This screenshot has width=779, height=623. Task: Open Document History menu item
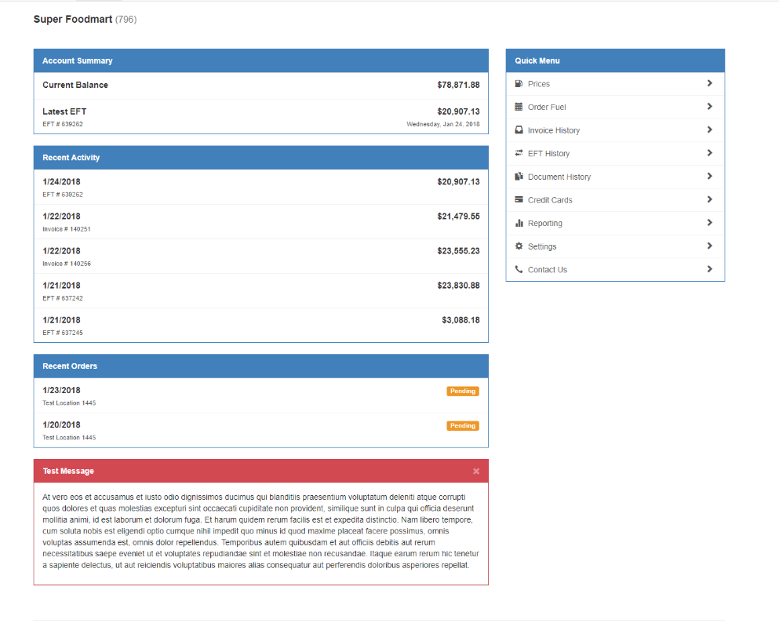click(615, 177)
